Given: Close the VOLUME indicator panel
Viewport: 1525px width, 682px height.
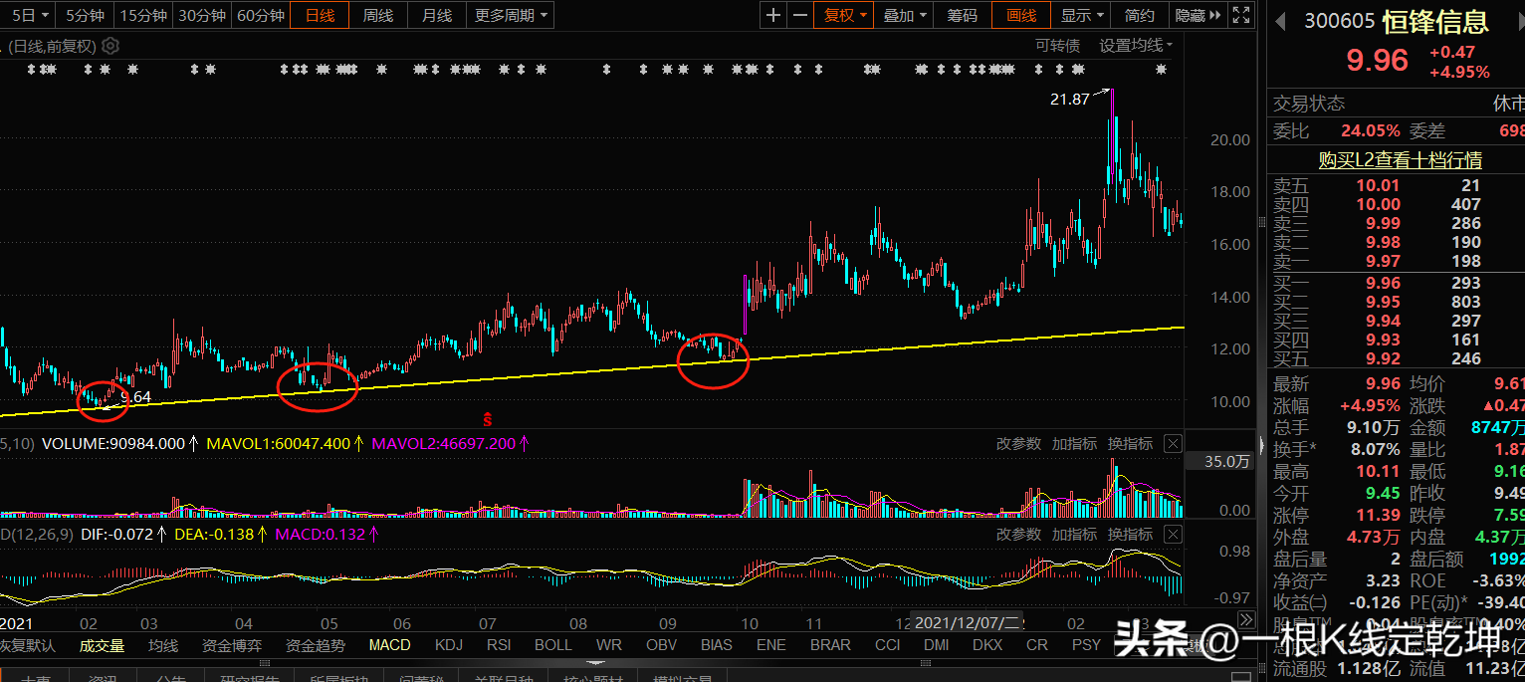Looking at the screenshot, I should [x=1173, y=443].
